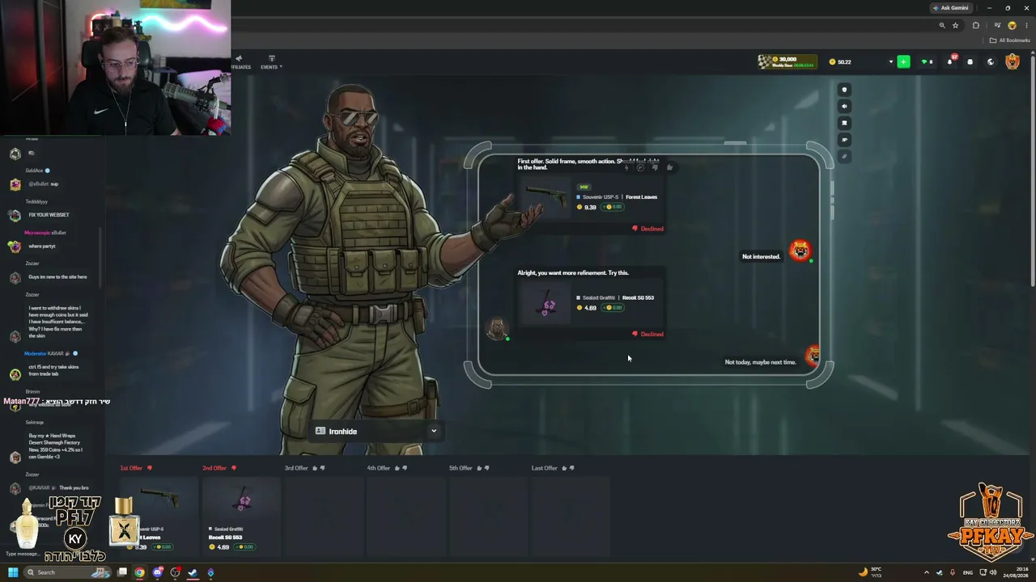The width and height of the screenshot is (1036, 582).
Task: Select the 3rd Offer tab
Action: point(296,468)
